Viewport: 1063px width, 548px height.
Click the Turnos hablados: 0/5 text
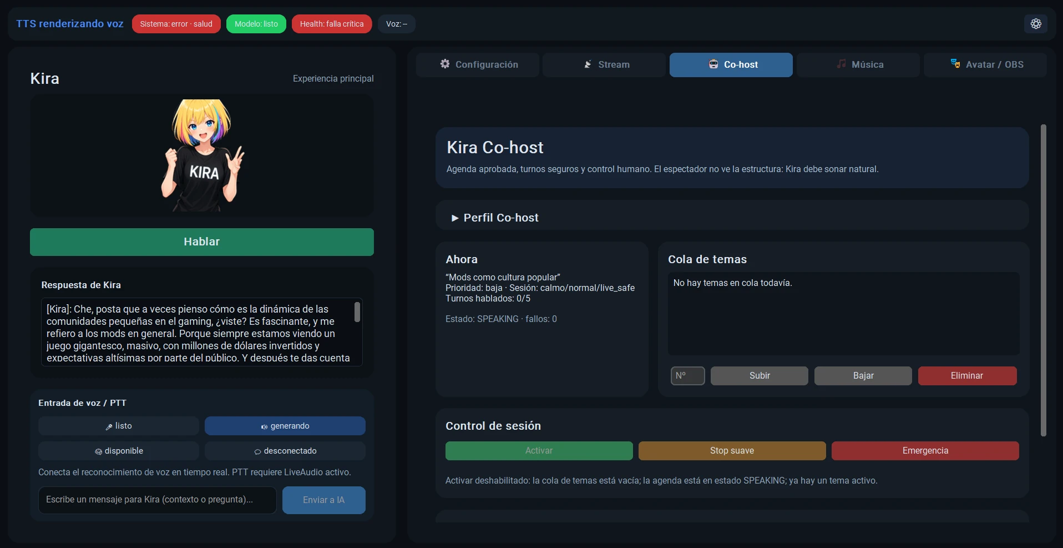pos(488,299)
